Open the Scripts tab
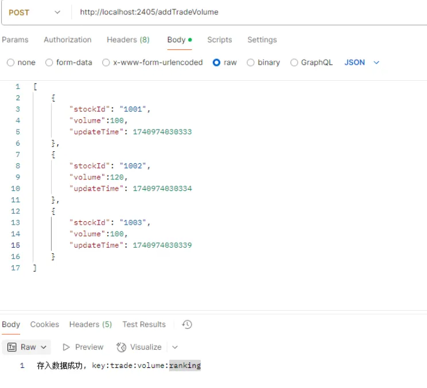Viewport: 427px width, 388px height. click(219, 40)
